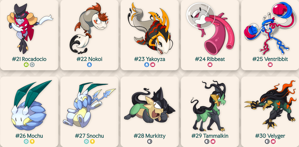Open the #21 Rocadocio name link
The width and height of the screenshot is (299, 147).
coord(29,59)
